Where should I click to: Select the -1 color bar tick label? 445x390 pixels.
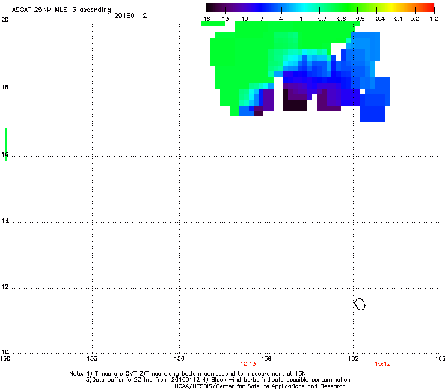[x=298, y=19]
